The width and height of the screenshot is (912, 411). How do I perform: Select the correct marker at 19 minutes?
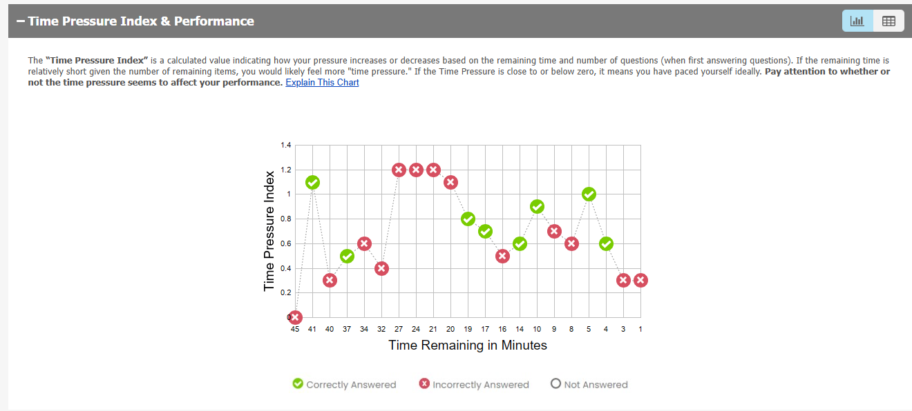tap(468, 219)
